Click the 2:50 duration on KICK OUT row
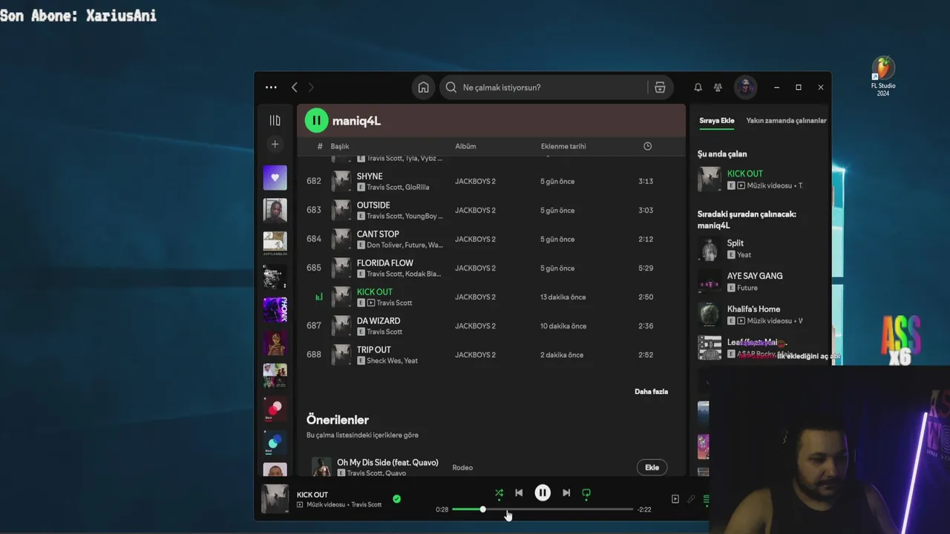Viewport: 950px width, 534px height. (x=646, y=297)
